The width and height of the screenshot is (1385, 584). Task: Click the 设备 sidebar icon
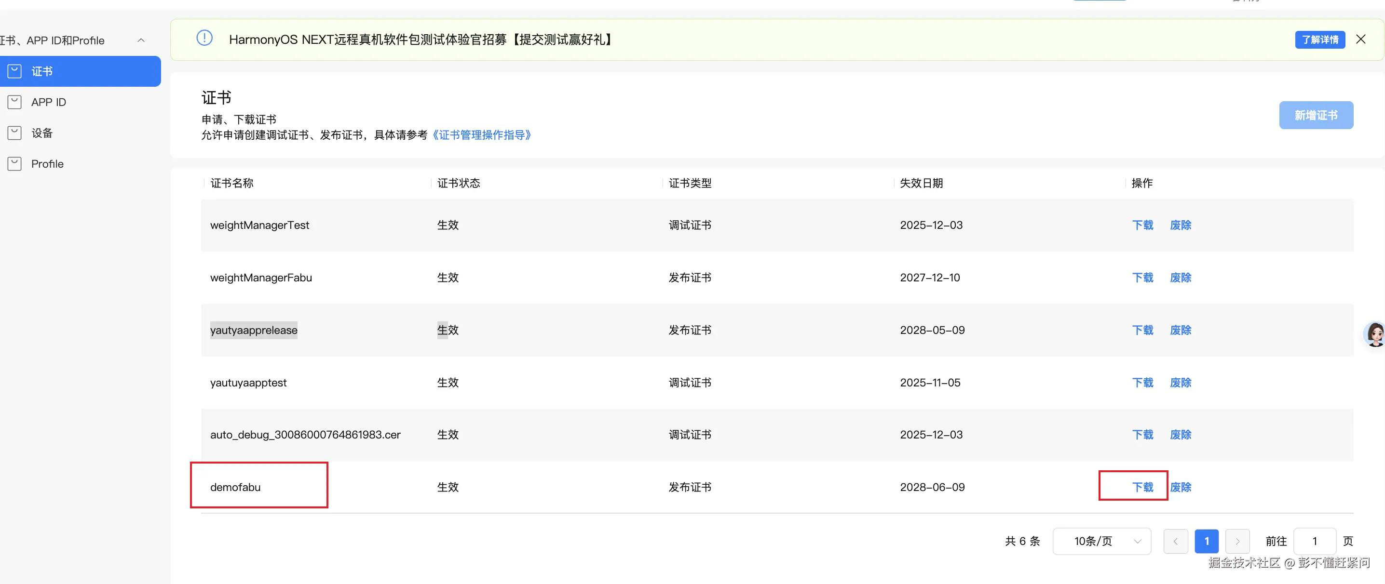tap(14, 133)
